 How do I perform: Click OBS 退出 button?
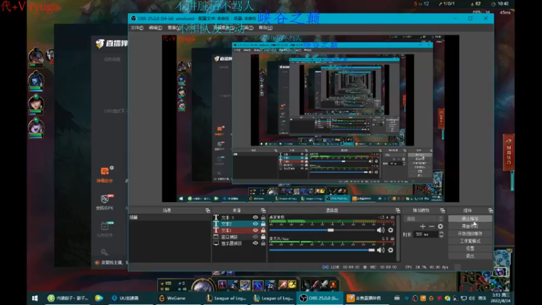[x=470, y=256]
